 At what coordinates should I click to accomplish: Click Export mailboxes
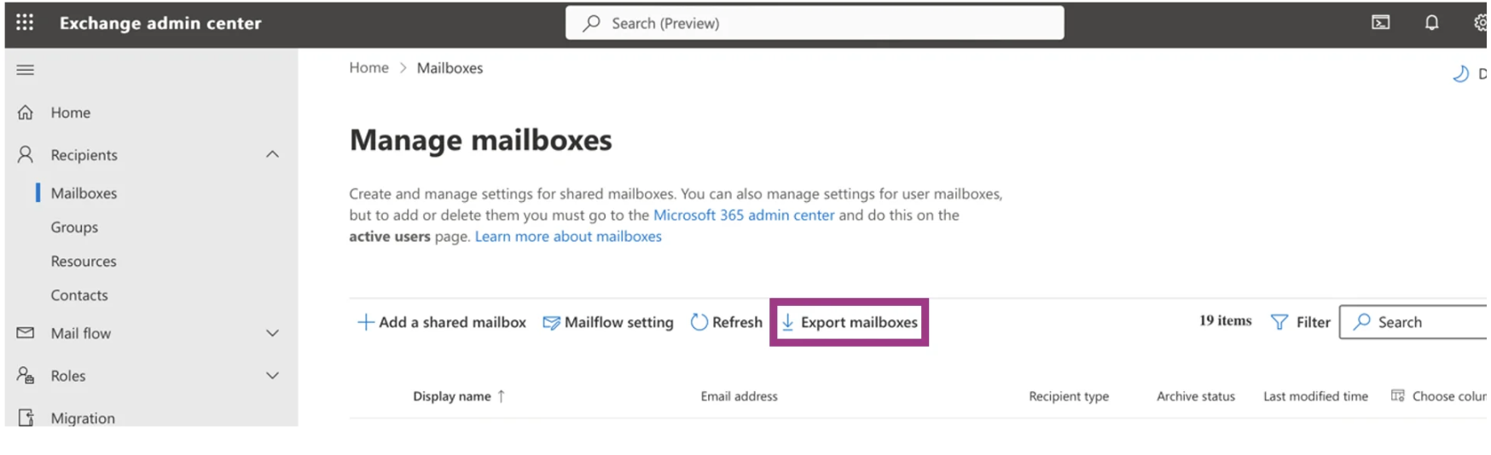click(x=850, y=322)
